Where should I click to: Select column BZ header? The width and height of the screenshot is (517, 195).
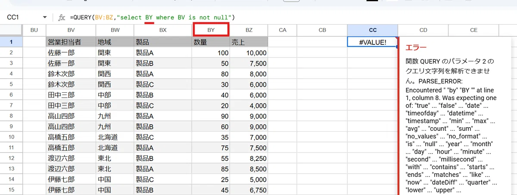click(x=249, y=30)
